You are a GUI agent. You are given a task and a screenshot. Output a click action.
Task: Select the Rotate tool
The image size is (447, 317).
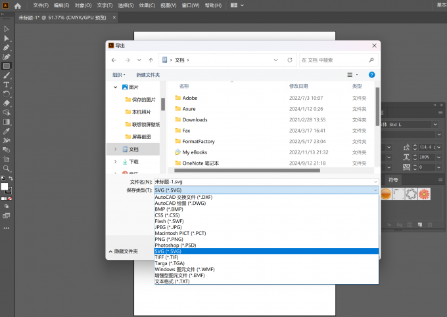point(7,94)
